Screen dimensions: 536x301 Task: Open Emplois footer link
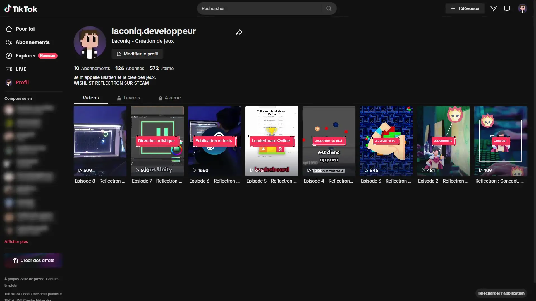click(x=11, y=285)
